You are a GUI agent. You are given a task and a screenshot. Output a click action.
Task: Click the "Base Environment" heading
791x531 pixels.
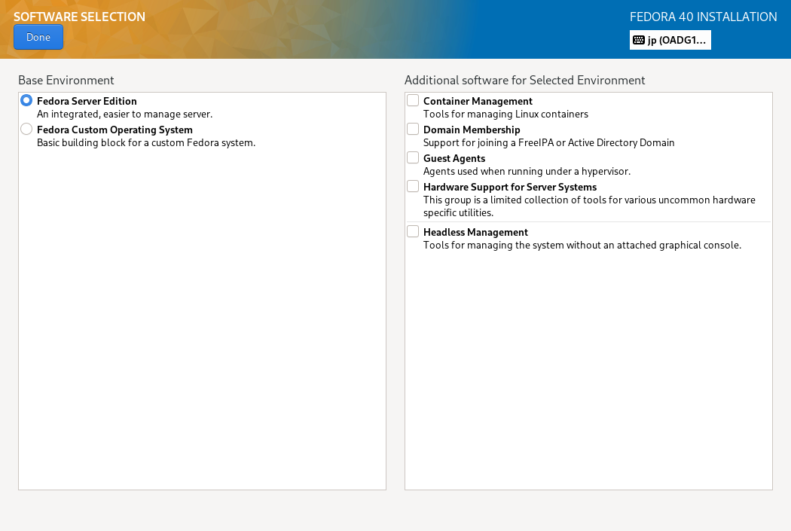point(66,80)
